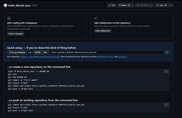Switch clone URL to SSH
The width and height of the screenshot is (182, 118).
click(45, 52)
